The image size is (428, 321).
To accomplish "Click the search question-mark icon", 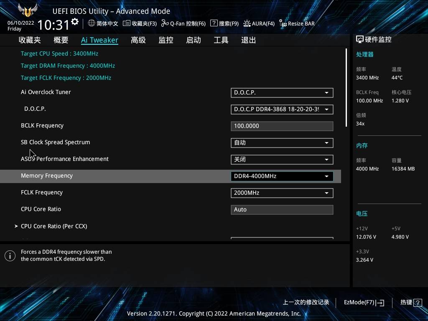I will coord(214,23).
